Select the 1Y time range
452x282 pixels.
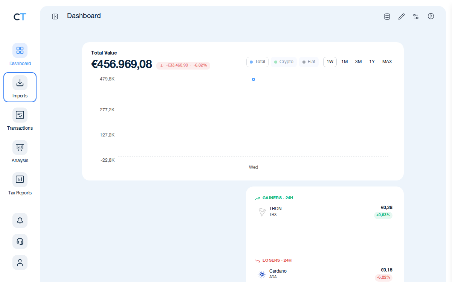click(x=372, y=62)
